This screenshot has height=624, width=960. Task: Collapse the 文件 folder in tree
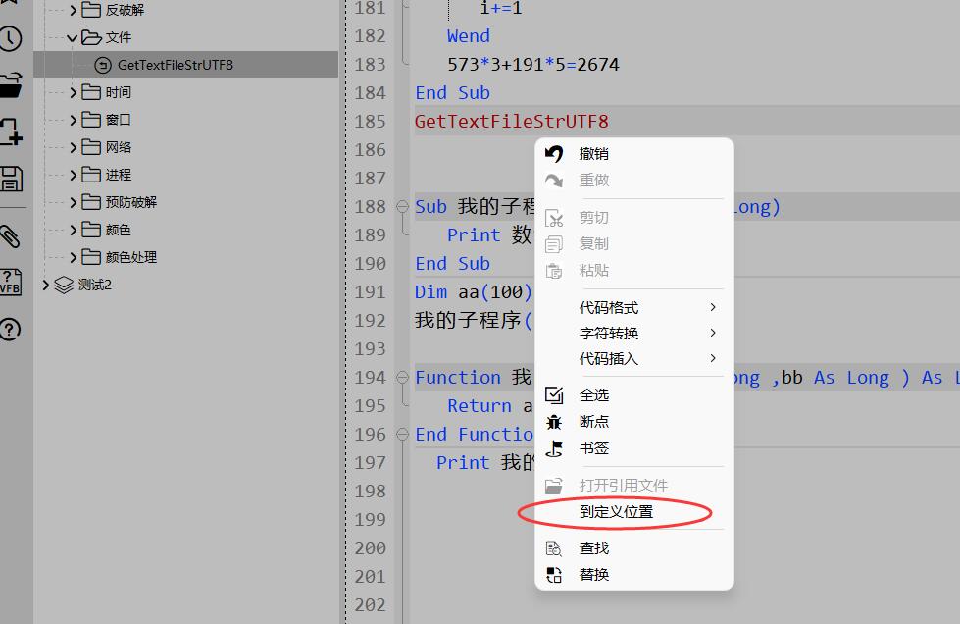[73, 37]
